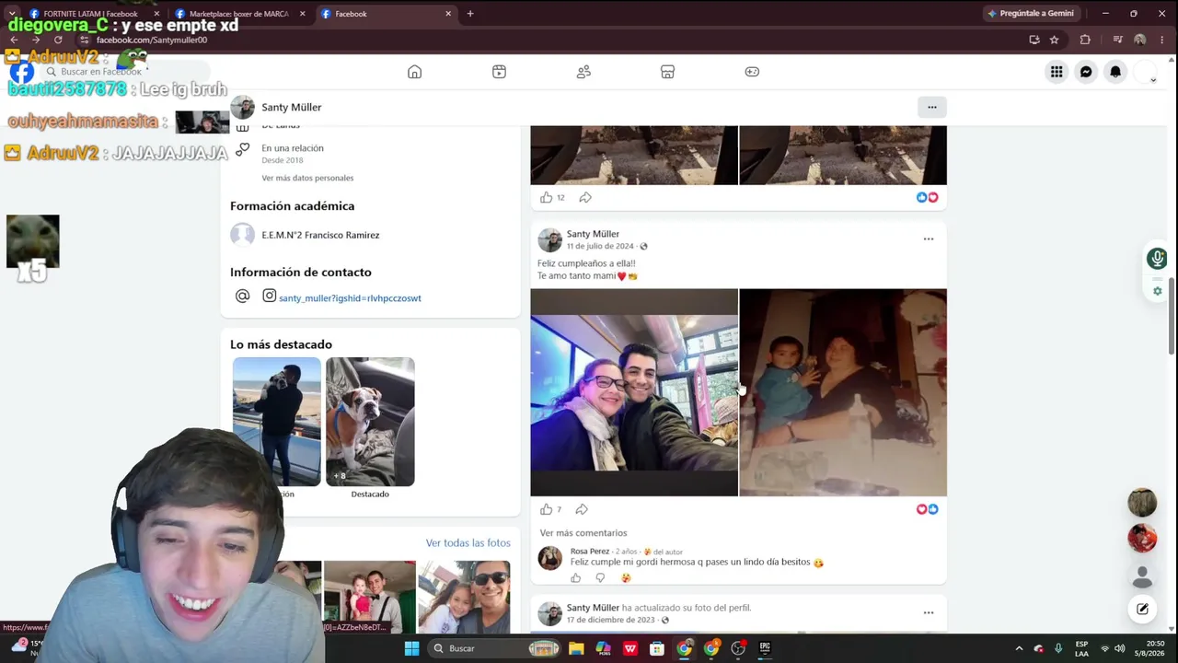Go to the Facebook Home feed icon

tap(414, 72)
